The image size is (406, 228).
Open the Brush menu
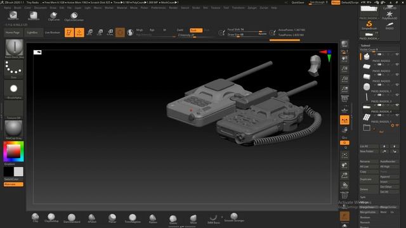18,8
